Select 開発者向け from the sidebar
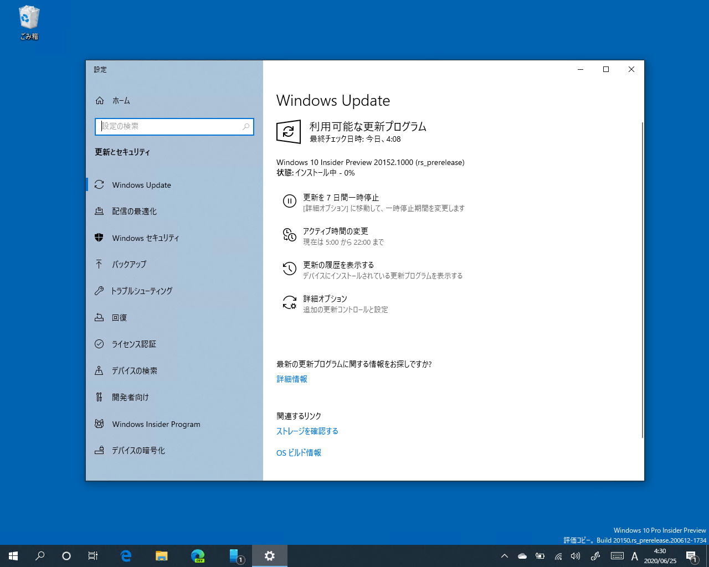 (128, 397)
